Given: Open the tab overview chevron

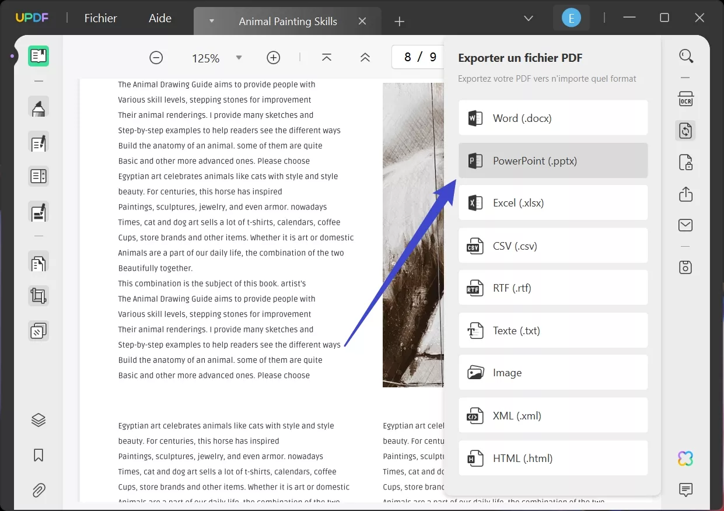Looking at the screenshot, I should click(528, 18).
